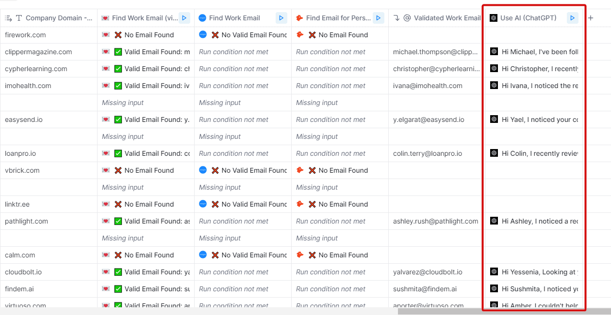
Task: Click ChatGPT icon in the Hi Michael cell
Action: (x=494, y=52)
